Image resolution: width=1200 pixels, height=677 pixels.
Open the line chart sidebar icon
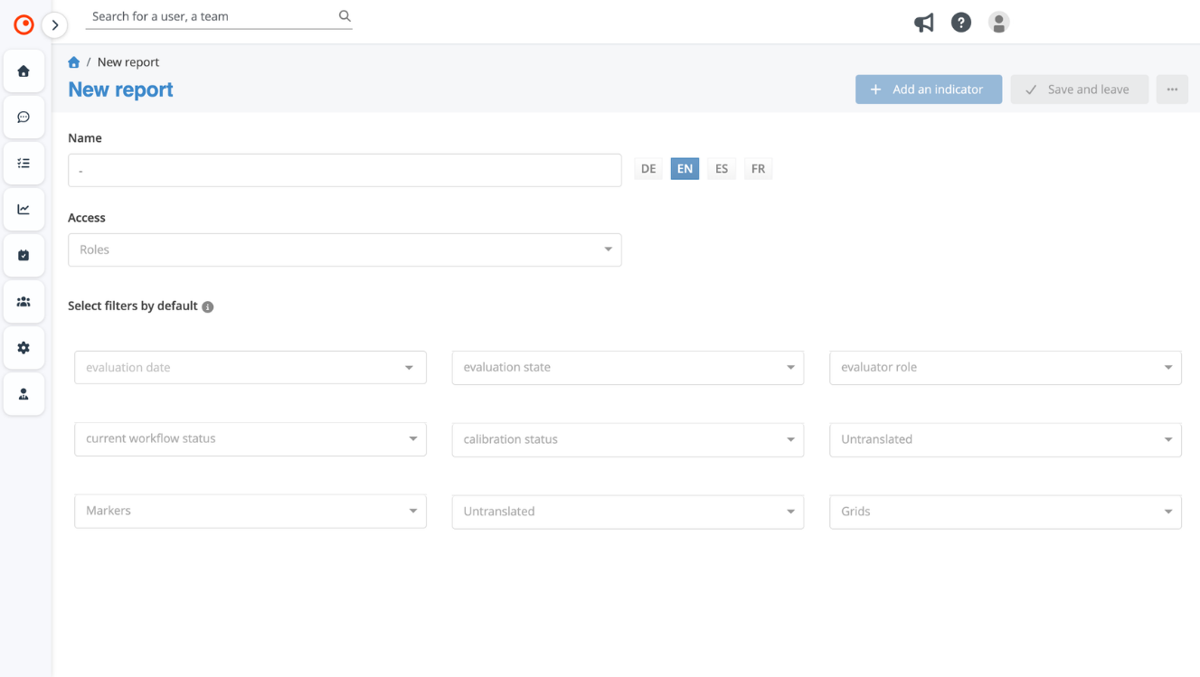(x=24, y=210)
